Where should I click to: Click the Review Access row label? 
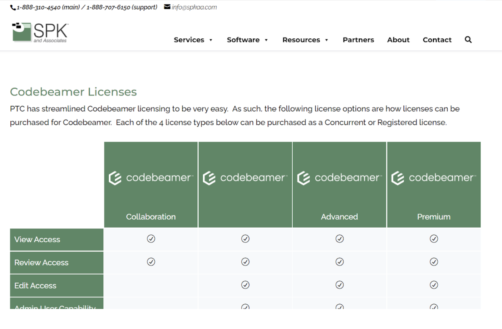41,262
